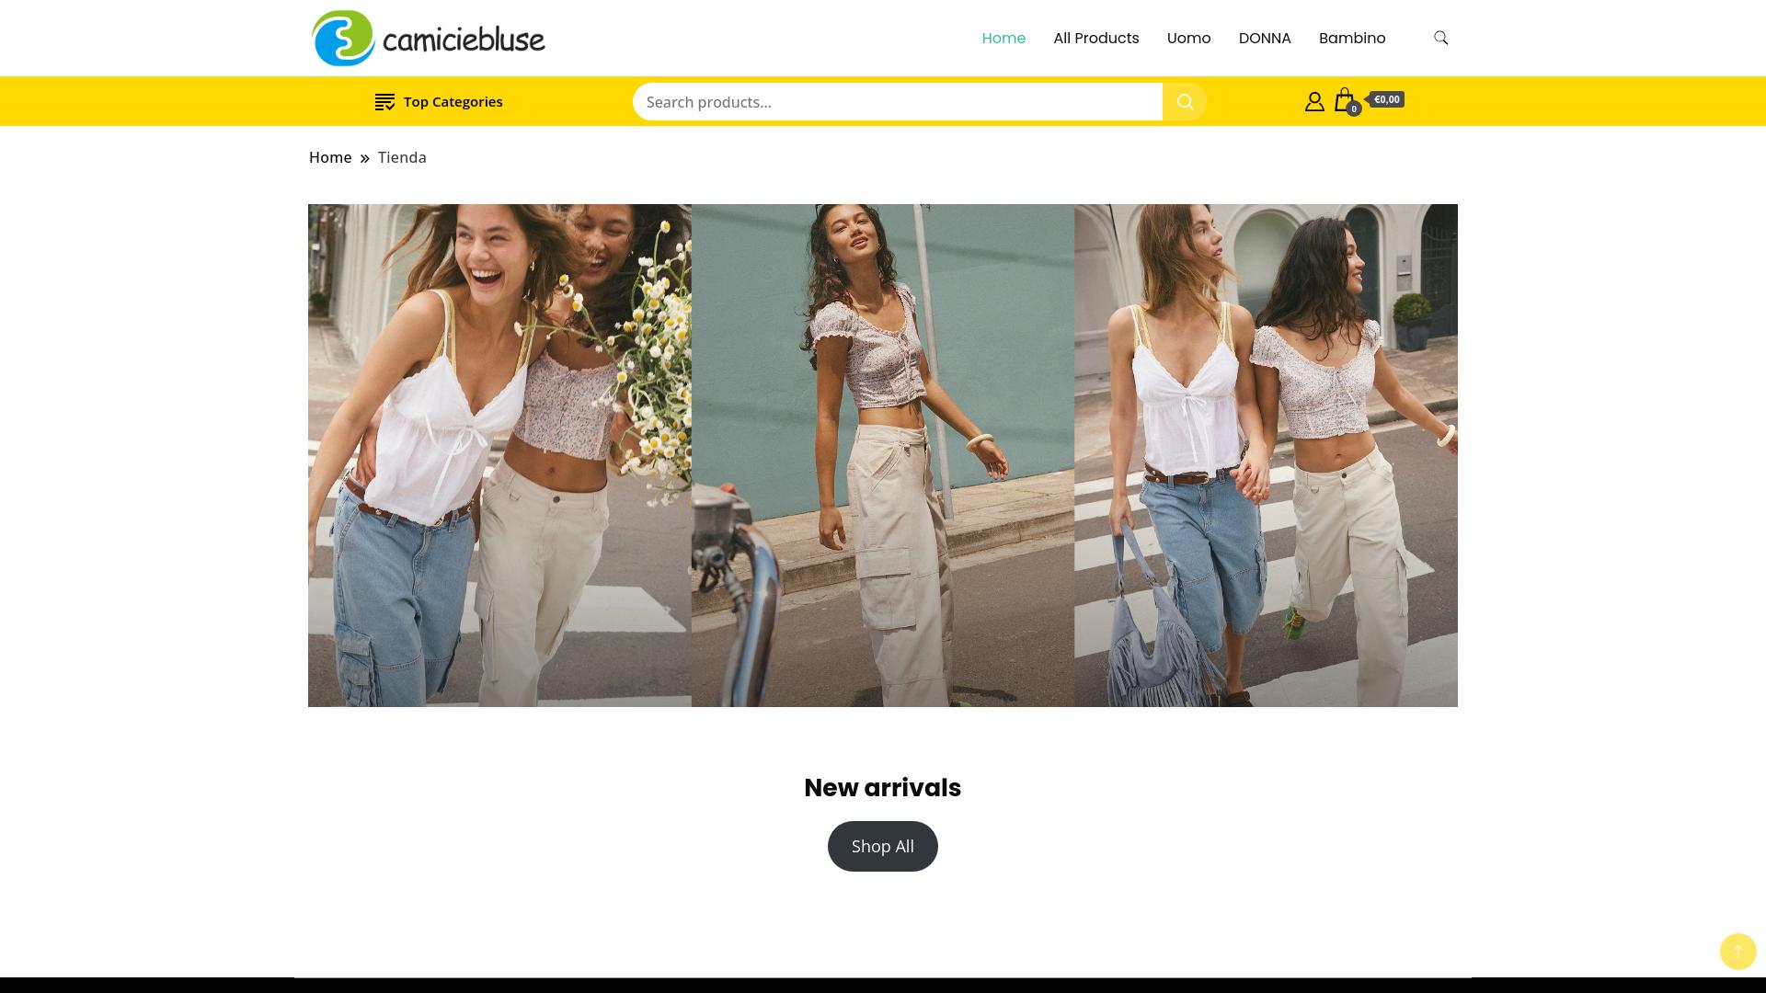Screen dimensions: 1766x993
Task: Open the shopping bag cart icon
Action: 1346,101
